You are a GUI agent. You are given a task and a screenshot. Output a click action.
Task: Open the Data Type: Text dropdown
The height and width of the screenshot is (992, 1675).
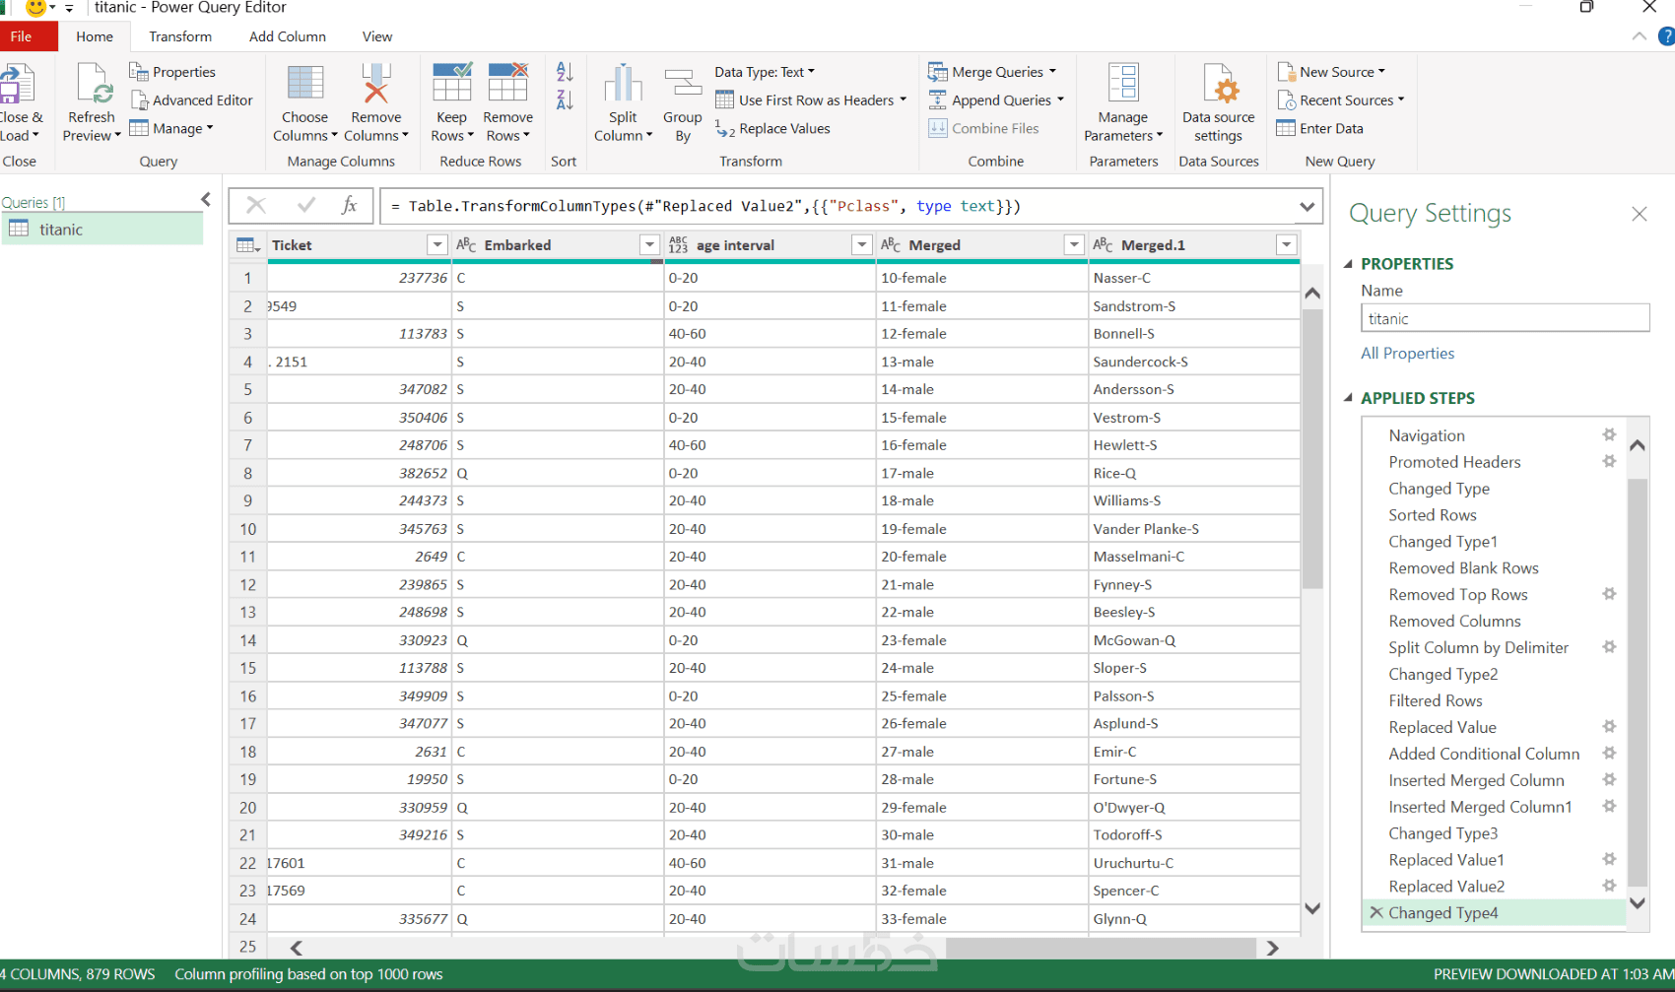(x=765, y=72)
